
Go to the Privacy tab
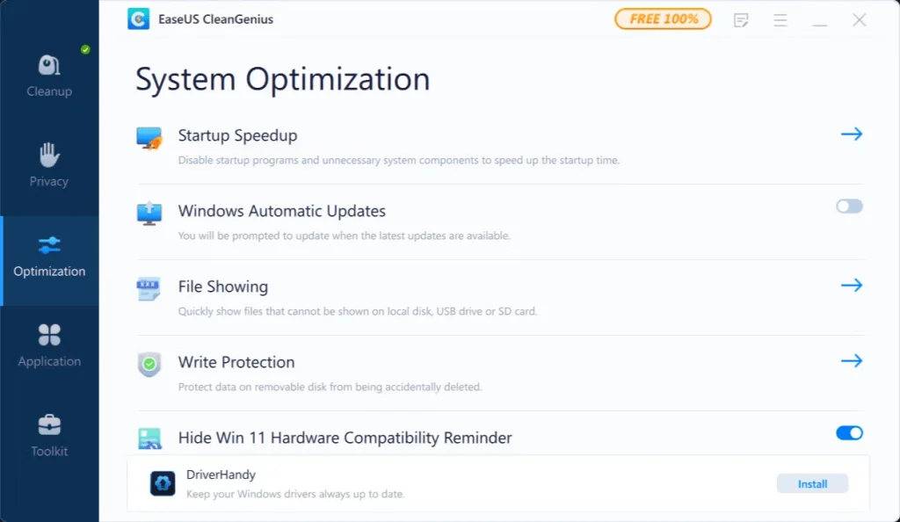(49, 165)
